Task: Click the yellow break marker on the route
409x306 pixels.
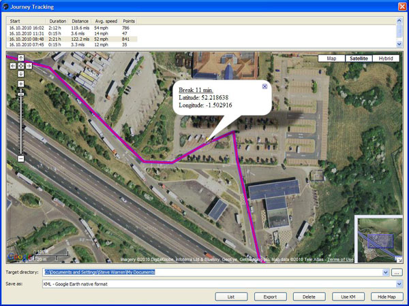Action: pyautogui.click(x=208, y=139)
